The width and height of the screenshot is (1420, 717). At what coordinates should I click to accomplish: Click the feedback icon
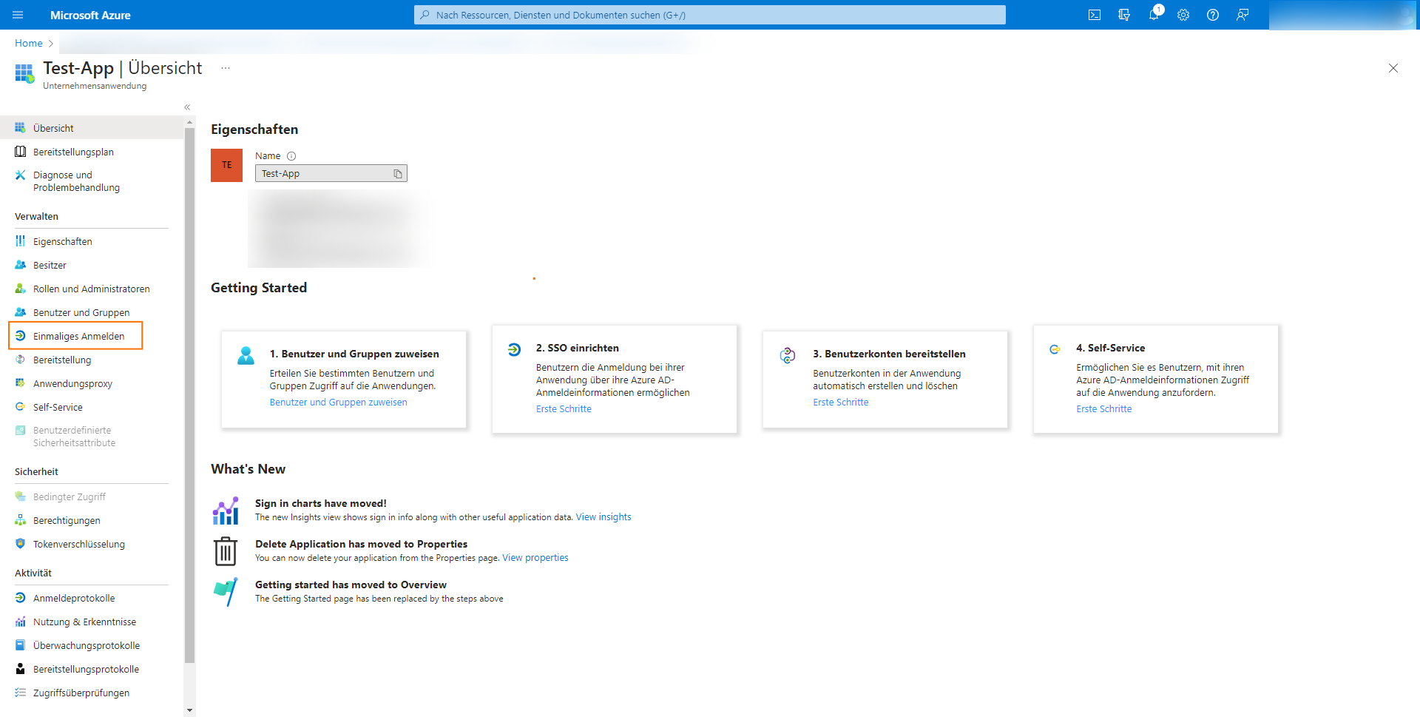pyautogui.click(x=1243, y=15)
